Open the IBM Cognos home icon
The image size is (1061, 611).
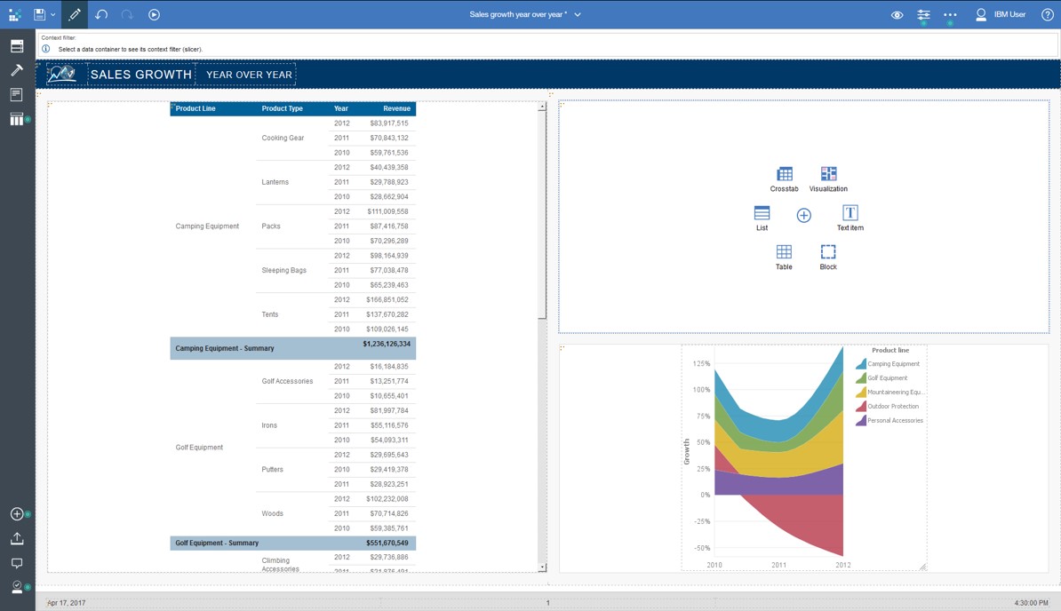(15, 14)
